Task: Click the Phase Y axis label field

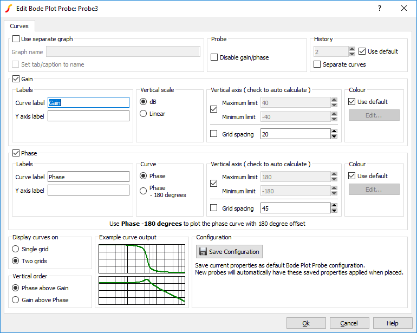Action: pyautogui.click(x=88, y=190)
